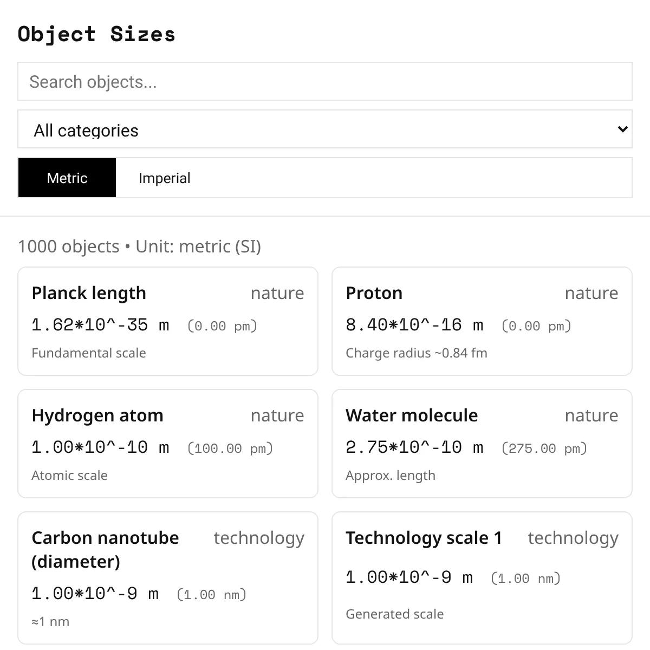Click the dropdown chevron arrow icon
The width and height of the screenshot is (650, 650).
[622, 129]
